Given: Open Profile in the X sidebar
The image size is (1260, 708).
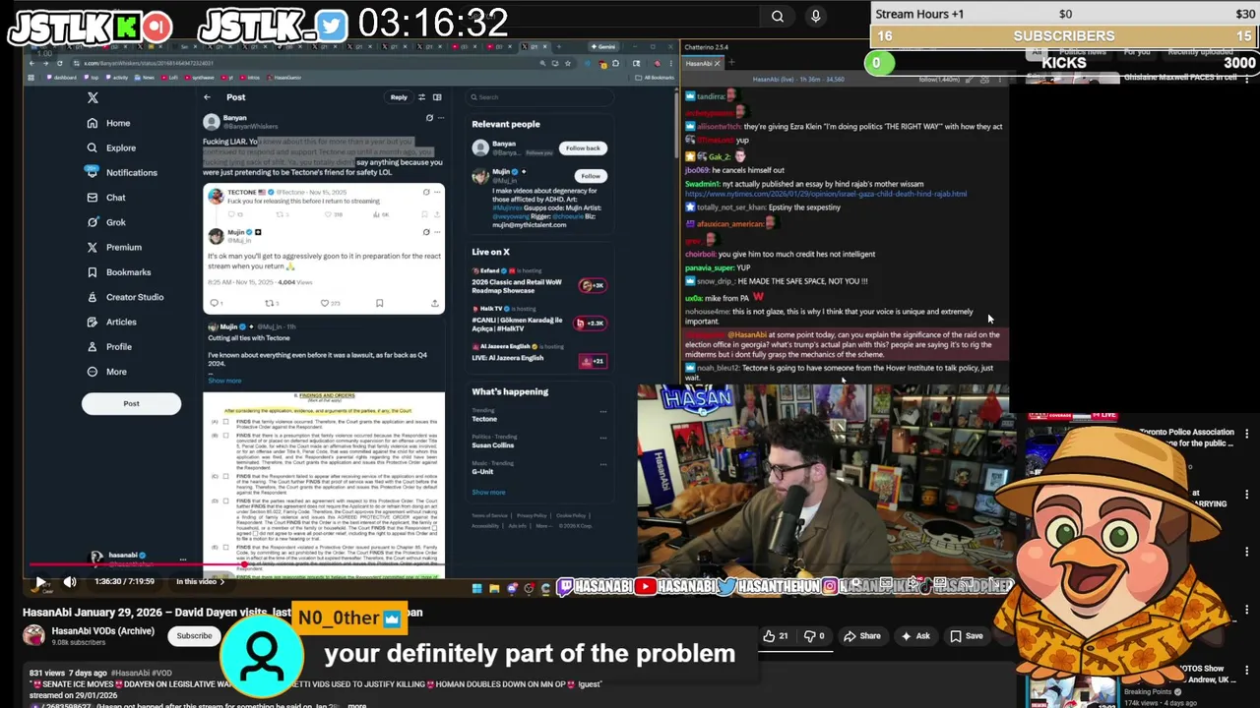Looking at the screenshot, I should pyautogui.click(x=109, y=346).
